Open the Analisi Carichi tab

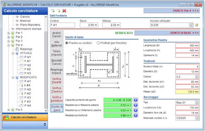click(x=57, y=35)
